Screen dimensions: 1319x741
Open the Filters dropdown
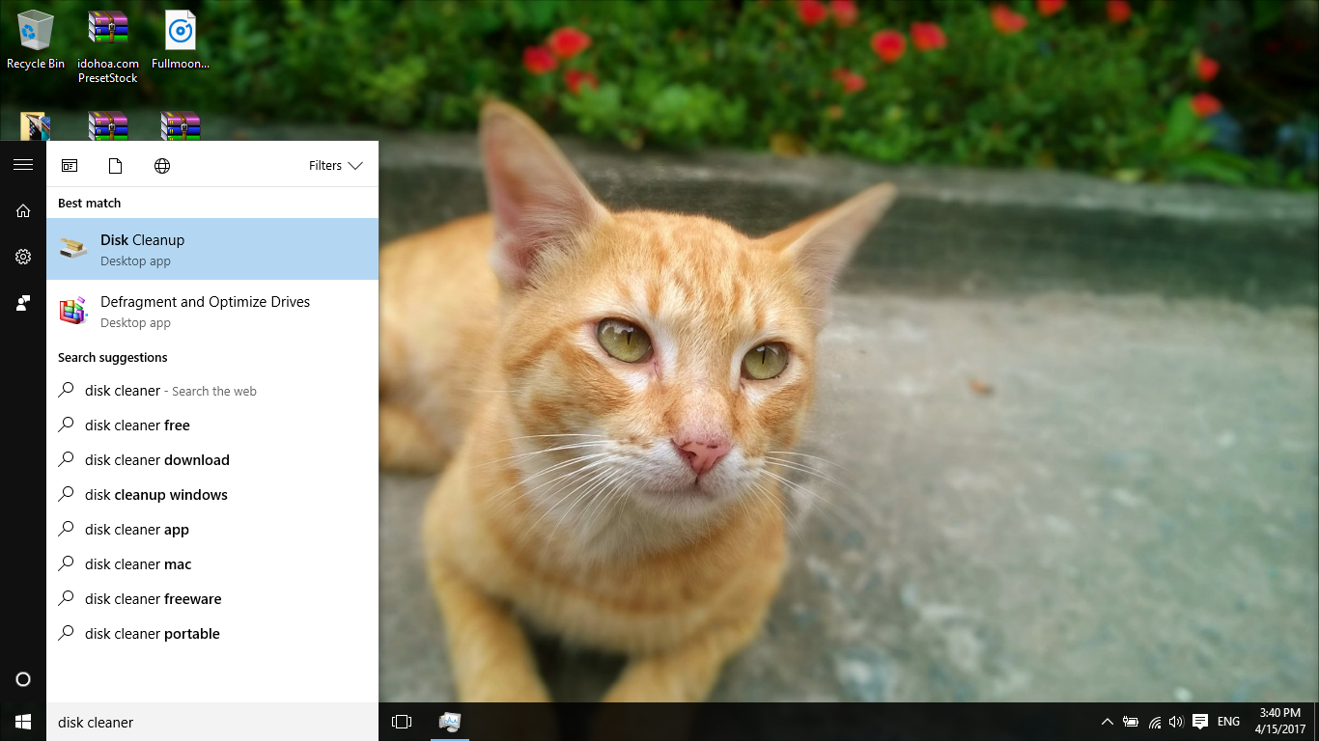(333, 165)
